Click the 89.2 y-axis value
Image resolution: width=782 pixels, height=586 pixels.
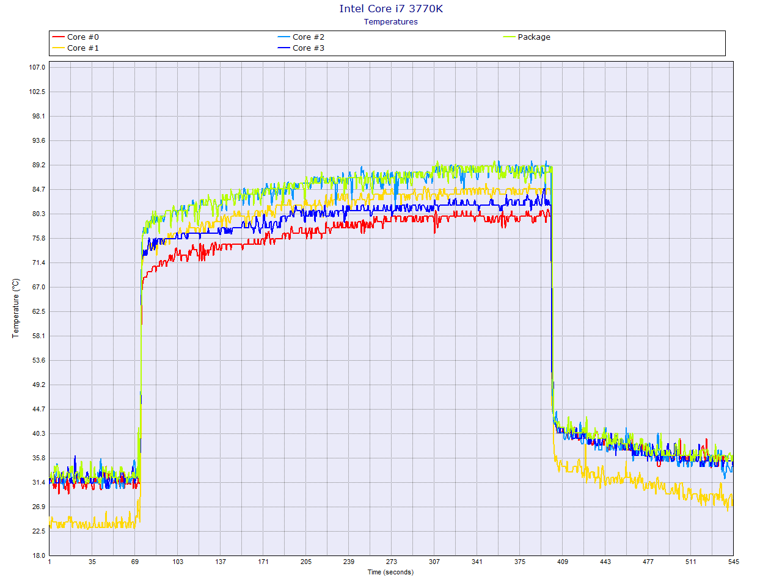click(x=39, y=165)
